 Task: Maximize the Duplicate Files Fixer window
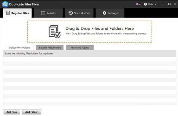tap(169, 4)
